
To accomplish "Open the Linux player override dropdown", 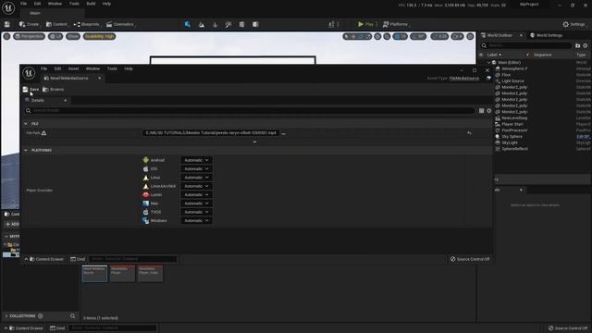I will tap(196, 178).
